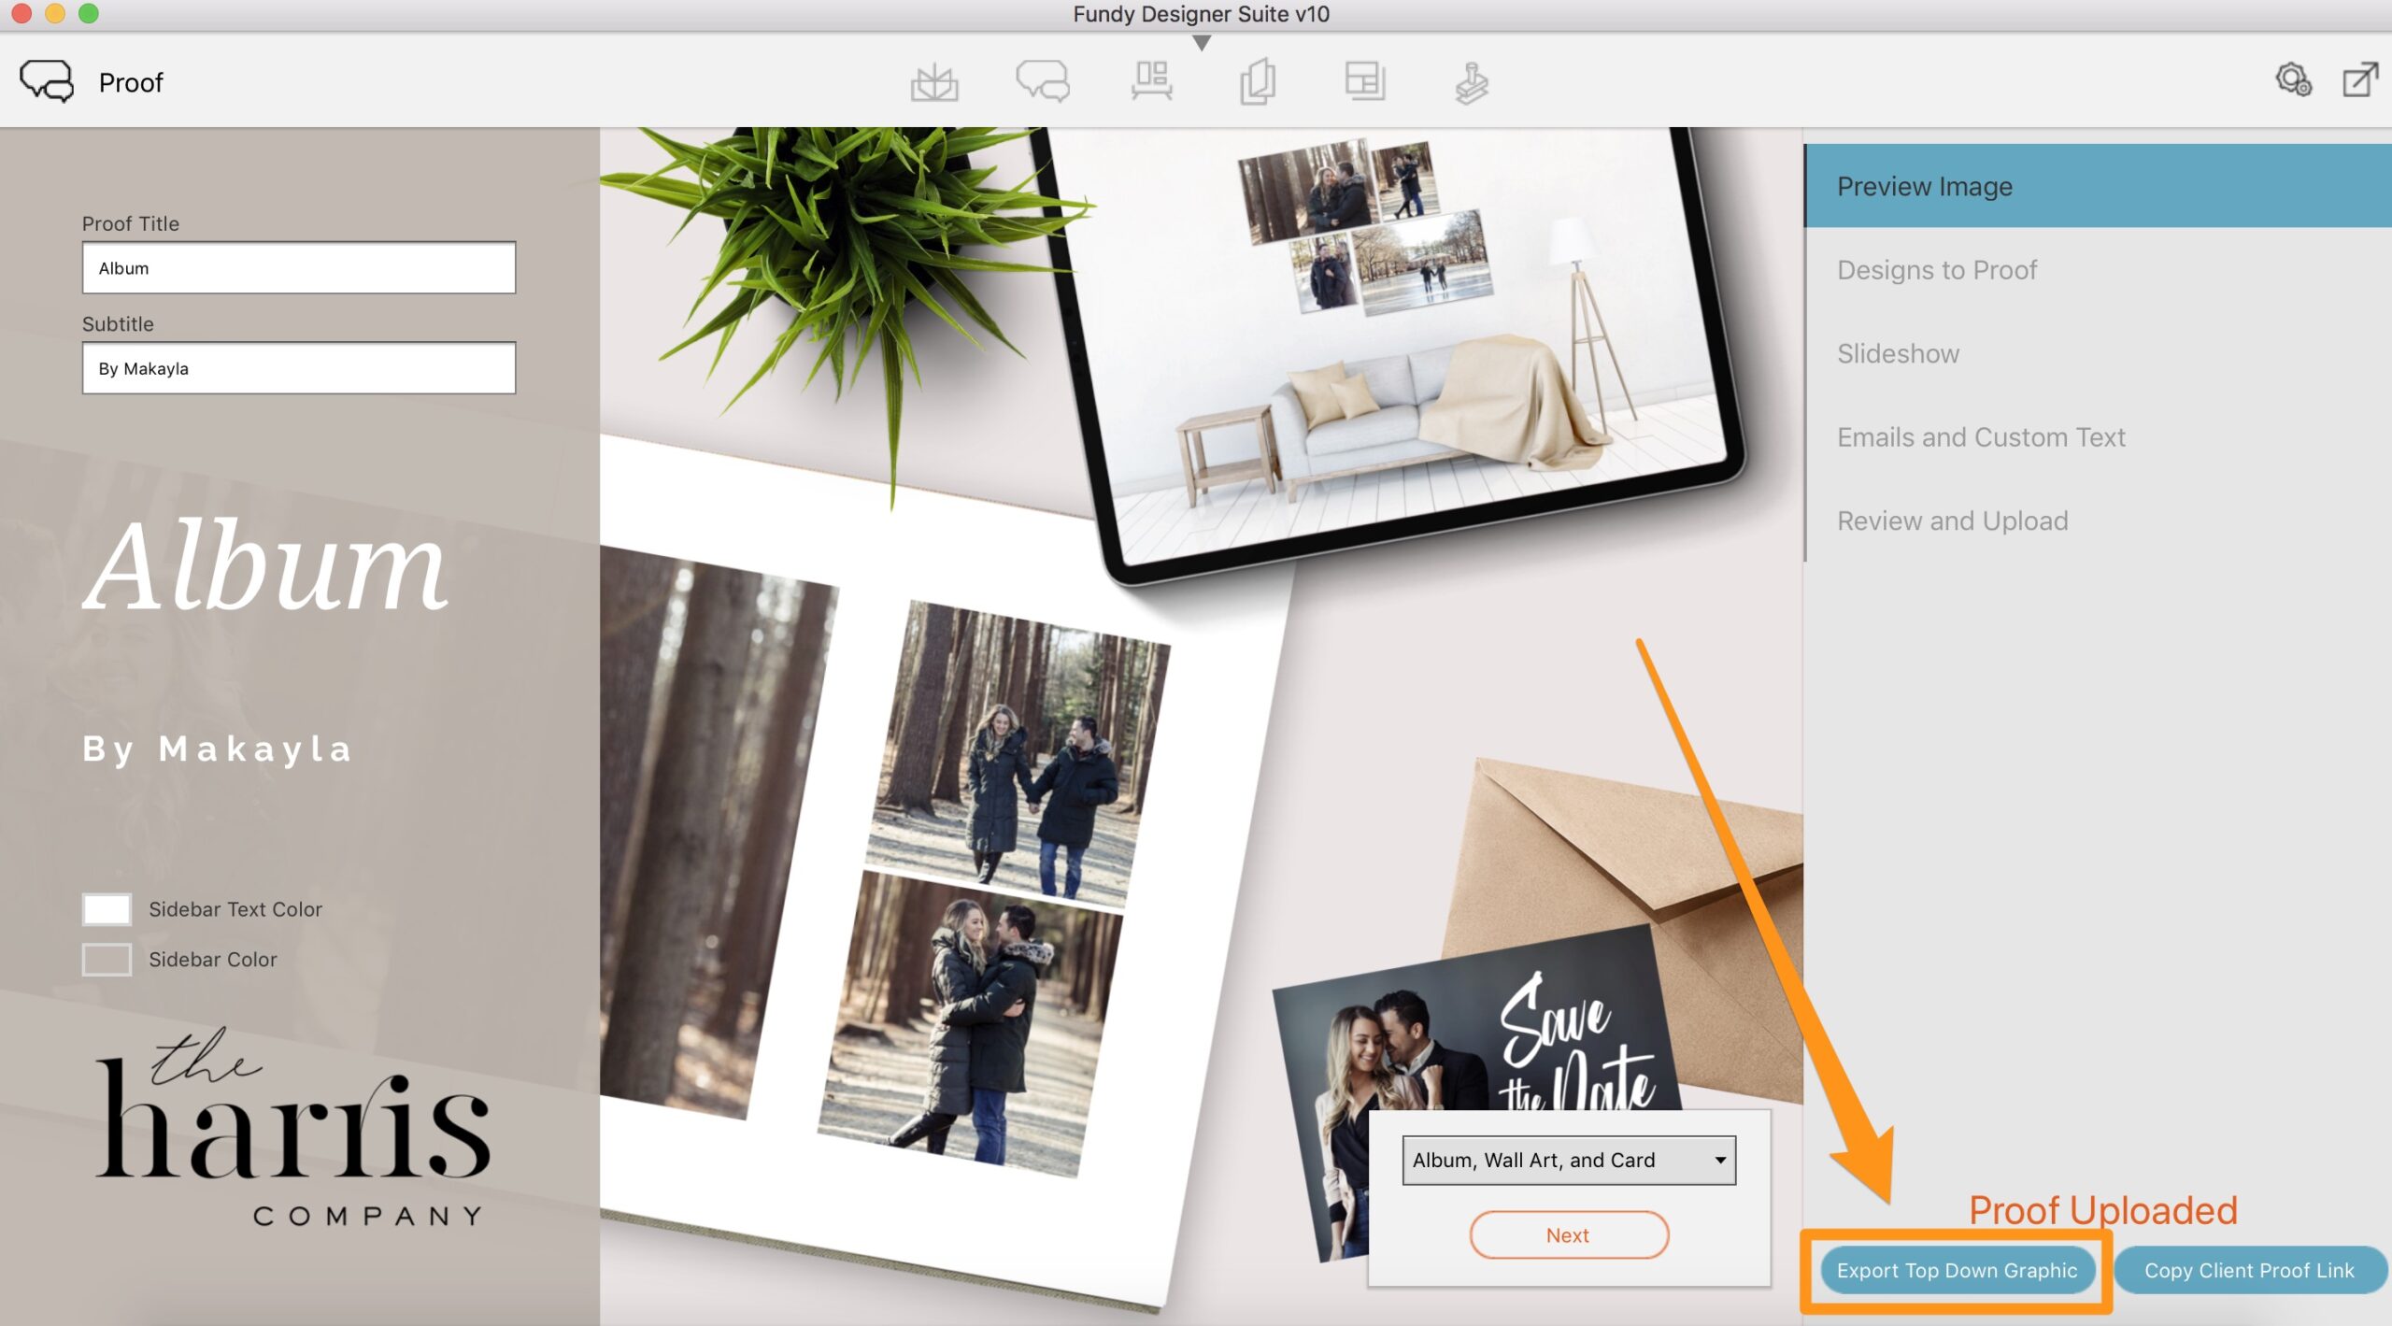Pick the Sidebar Text Color swatch
Screen dimensions: 2392x1326
tap(107, 909)
